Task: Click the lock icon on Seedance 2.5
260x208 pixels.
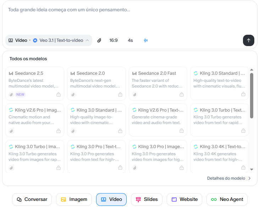Action: click(59, 95)
